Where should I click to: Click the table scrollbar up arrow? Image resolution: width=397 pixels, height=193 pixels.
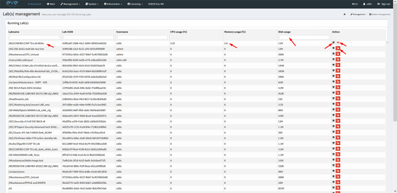pyautogui.click(x=387, y=43)
